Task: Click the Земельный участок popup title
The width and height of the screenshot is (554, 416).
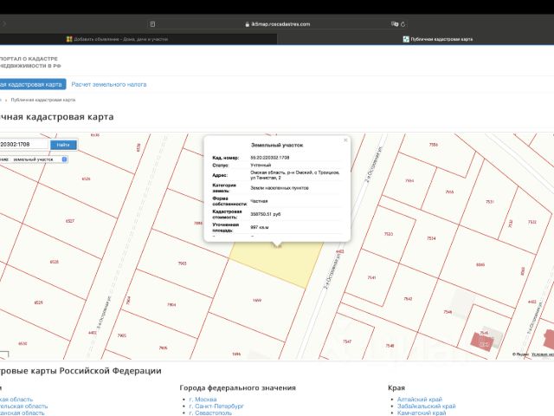Action: pyautogui.click(x=277, y=145)
